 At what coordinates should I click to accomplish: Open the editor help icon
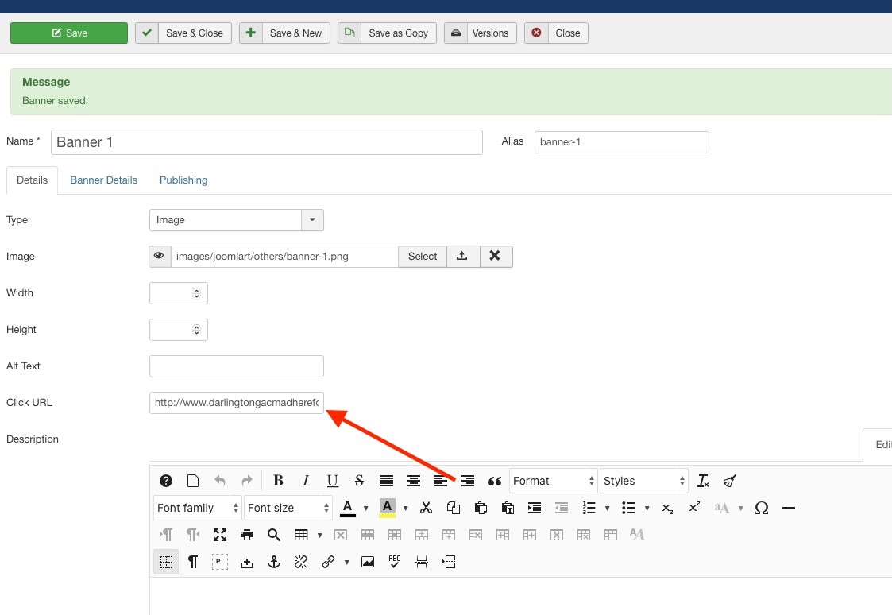[166, 481]
